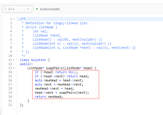163x115 pixels.
Task: Click the 'if (!head) return NULL;' line
Action: pos(56,72)
